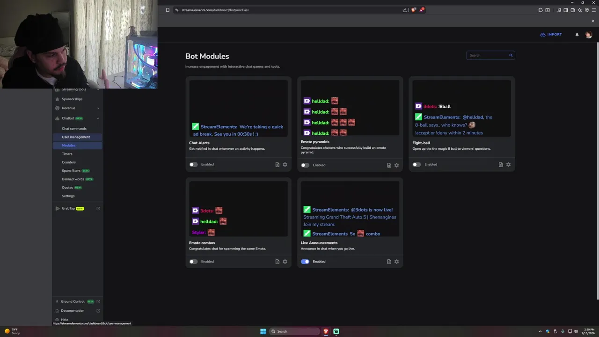Viewport: 599px width, 337px height.
Task: Open Timers in sidebar
Action: [x=67, y=154]
